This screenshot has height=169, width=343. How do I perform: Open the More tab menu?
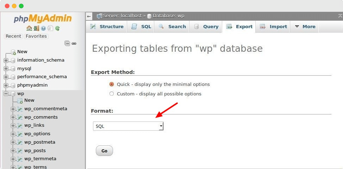tap(305, 27)
